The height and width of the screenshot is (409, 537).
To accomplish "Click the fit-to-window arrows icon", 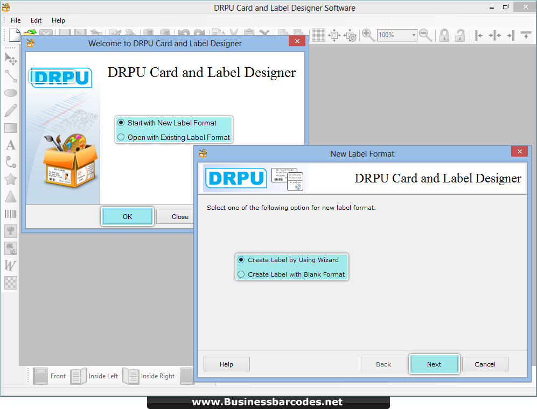I will (x=334, y=35).
